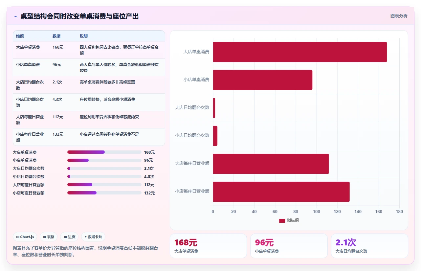This screenshot has width=421, height=271.
Task: Click the 132元 table cell
Action: [x=58, y=134]
